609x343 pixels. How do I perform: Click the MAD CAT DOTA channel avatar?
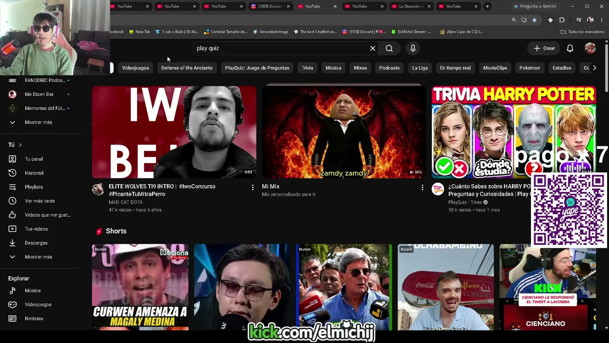point(98,189)
